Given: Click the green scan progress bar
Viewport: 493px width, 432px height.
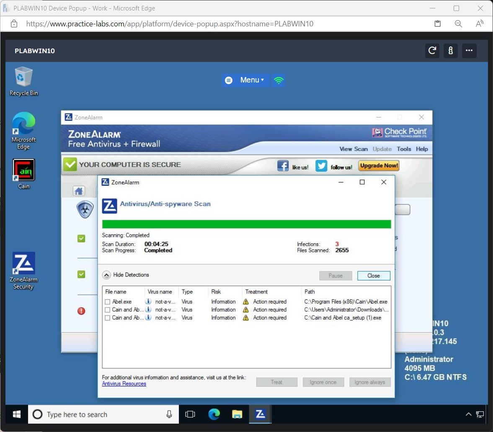Looking at the screenshot, I should [x=247, y=224].
